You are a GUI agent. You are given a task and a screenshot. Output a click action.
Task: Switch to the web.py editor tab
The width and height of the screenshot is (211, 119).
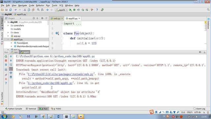pyautogui.click(x=56, y=19)
